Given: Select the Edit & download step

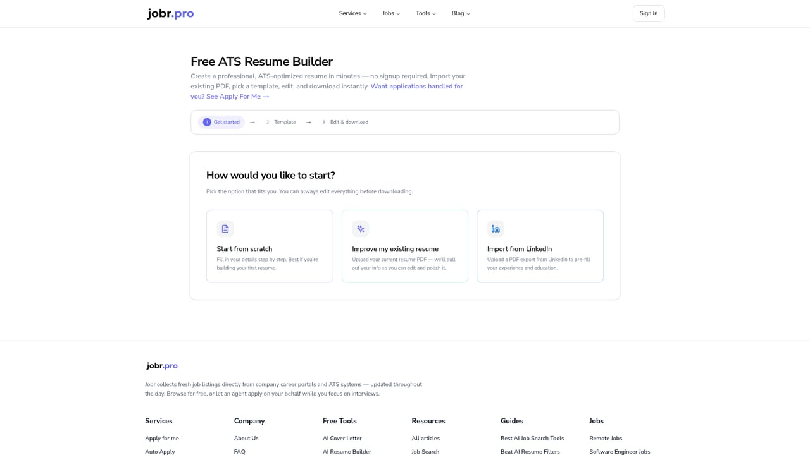Looking at the screenshot, I should [x=345, y=122].
